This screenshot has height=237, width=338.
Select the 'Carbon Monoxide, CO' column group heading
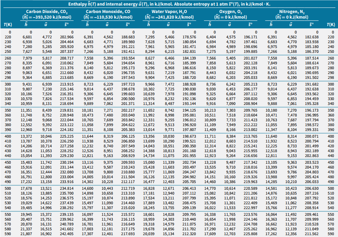tap(108, 12)
